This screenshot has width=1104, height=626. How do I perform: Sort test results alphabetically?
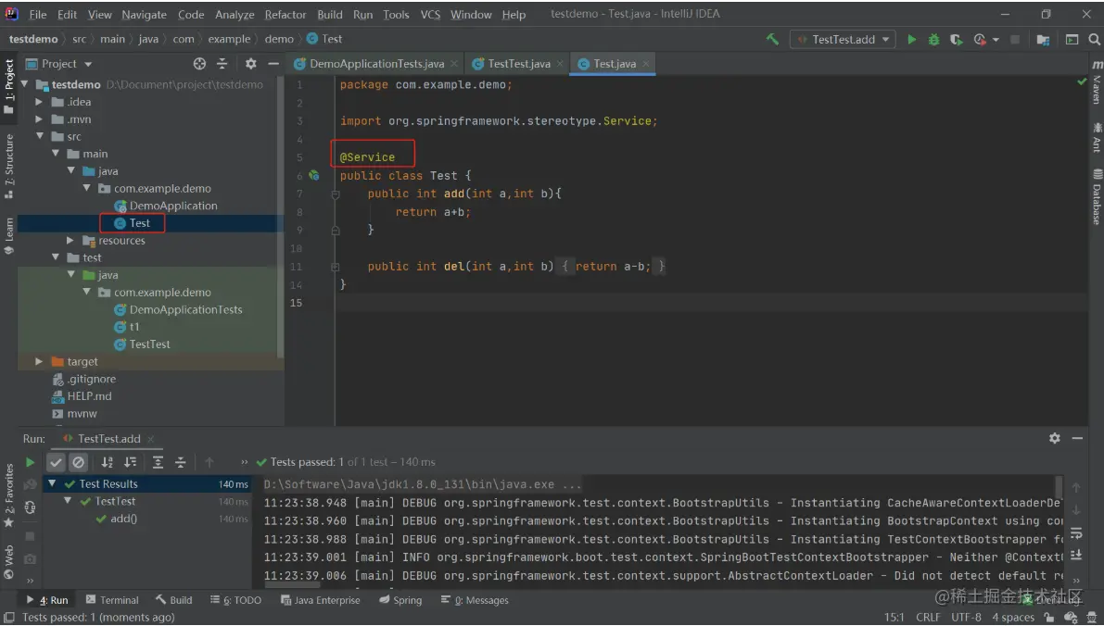point(107,462)
